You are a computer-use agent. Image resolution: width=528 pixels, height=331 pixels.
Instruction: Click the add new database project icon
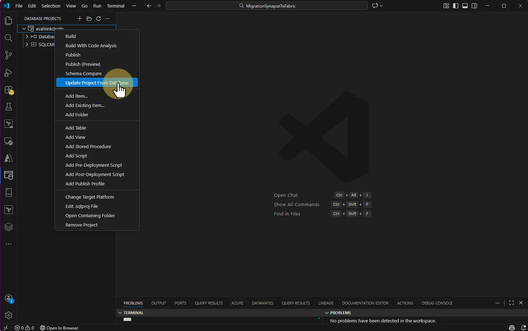pos(80,19)
